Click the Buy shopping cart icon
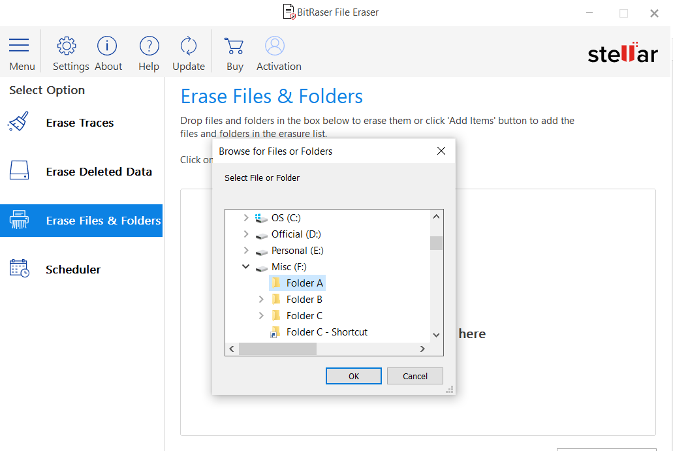The width and height of the screenshot is (673, 451). 234,46
